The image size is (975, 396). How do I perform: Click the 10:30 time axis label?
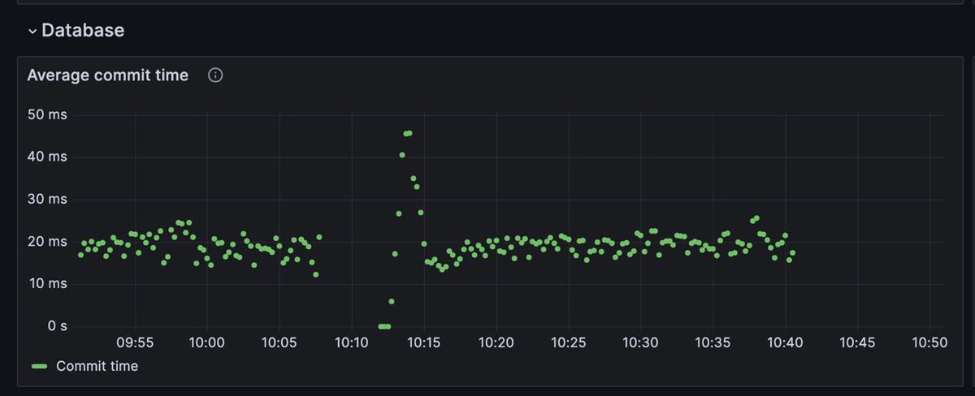[x=641, y=342]
